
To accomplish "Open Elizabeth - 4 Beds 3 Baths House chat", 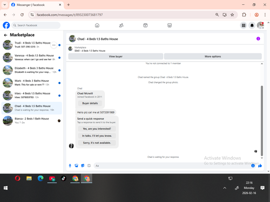I will (32, 70).
